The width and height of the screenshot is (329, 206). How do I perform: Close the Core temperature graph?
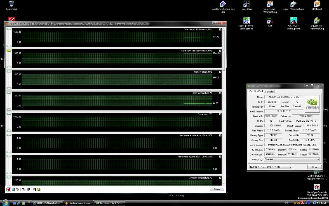point(220,93)
